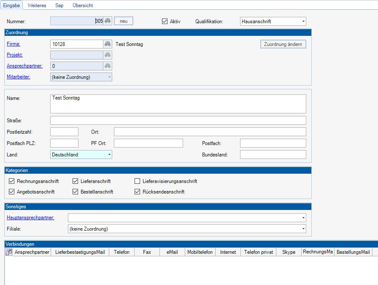This screenshot has width=378, height=285.
Task: Toggle the Aktiv checkbox
Action: point(165,21)
